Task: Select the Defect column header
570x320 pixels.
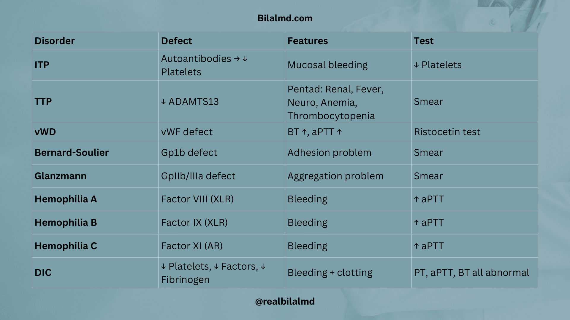Action: pyautogui.click(x=177, y=41)
